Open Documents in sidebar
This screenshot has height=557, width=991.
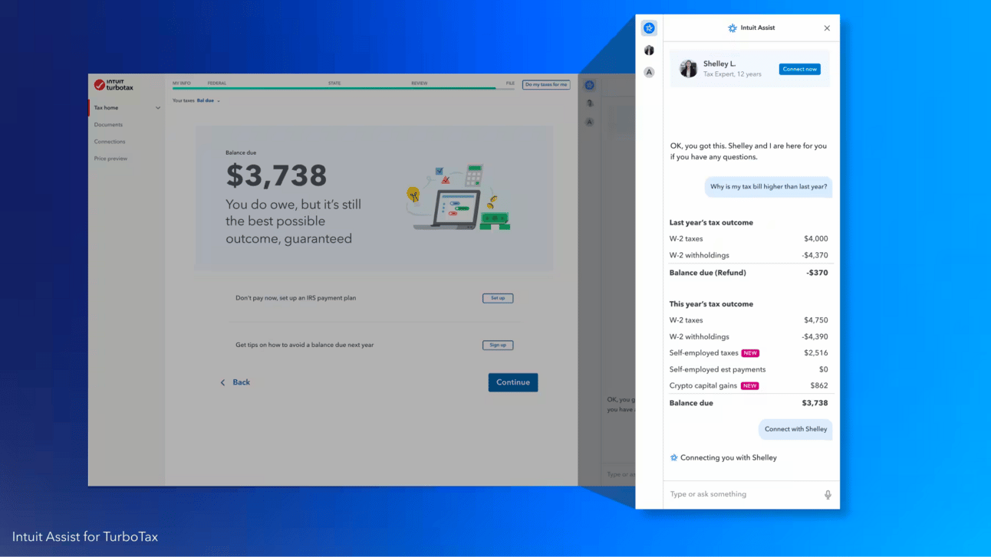(x=108, y=125)
